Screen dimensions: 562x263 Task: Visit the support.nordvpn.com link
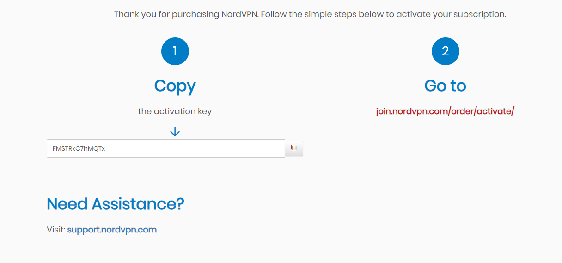click(112, 230)
